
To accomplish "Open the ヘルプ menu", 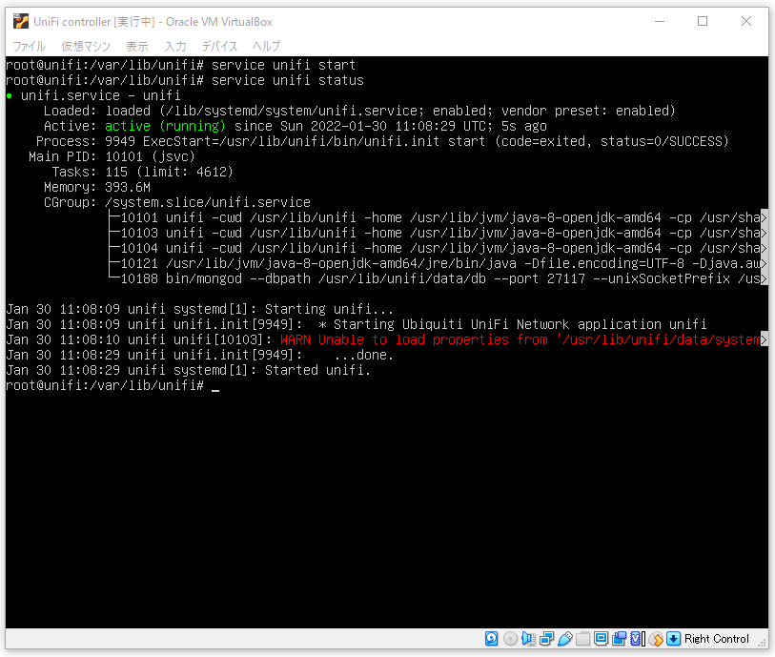I will click(266, 47).
